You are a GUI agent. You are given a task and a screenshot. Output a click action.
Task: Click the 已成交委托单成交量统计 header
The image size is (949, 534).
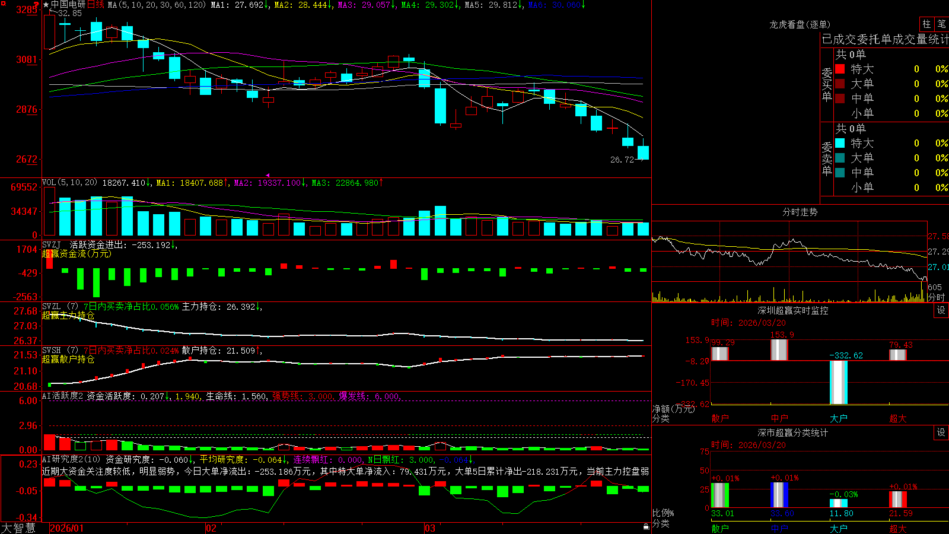pyautogui.click(x=885, y=39)
